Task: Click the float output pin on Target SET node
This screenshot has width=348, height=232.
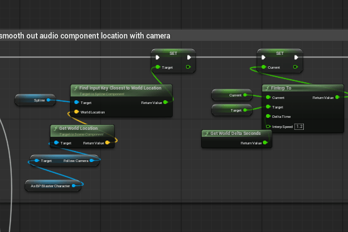Action: [x=188, y=67]
